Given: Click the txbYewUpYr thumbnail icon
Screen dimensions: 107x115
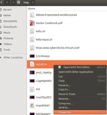Looking at the screenshot, I should pyautogui.click(x=32, y=114).
